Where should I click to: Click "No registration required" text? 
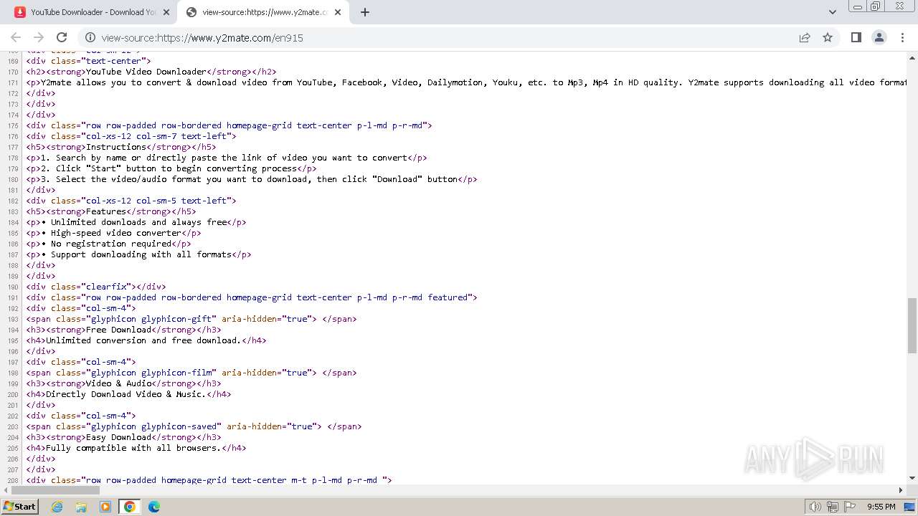click(110, 244)
